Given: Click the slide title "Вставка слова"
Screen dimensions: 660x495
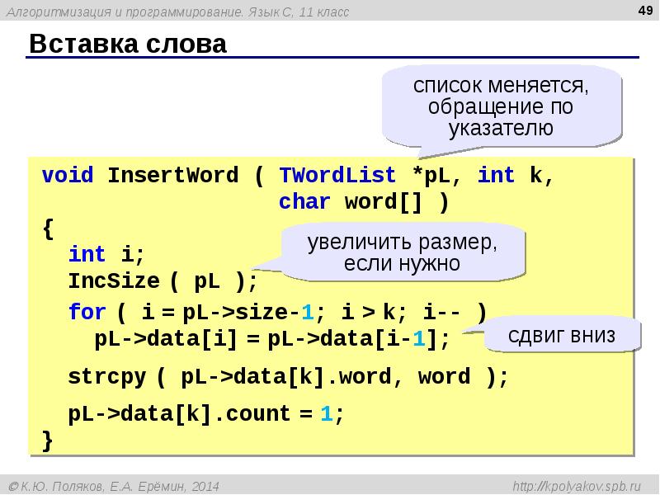Looking at the screenshot, I should point(128,45).
